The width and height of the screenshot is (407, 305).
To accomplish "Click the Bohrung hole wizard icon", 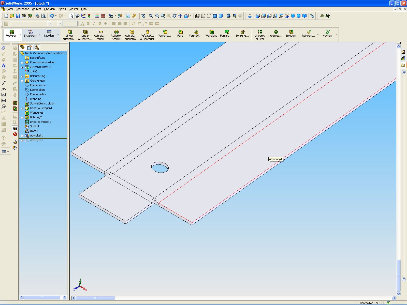I will pyautogui.click(x=242, y=33).
